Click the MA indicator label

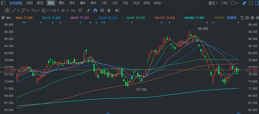(9, 18)
